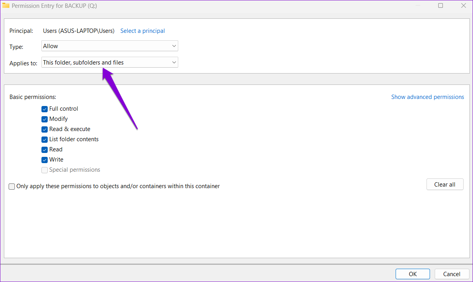The height and width of the screenshot is (282, 473).
Task: Uncheck the Full control checkbox
Action: coord(45,109)
